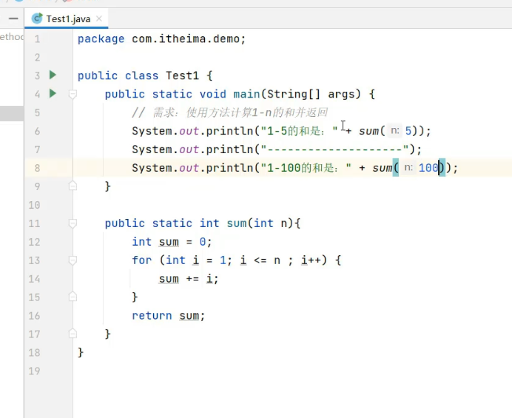Screen dimensions: 512x418
Task: Click the n: parameter hint on line 6
Action: 395,131
